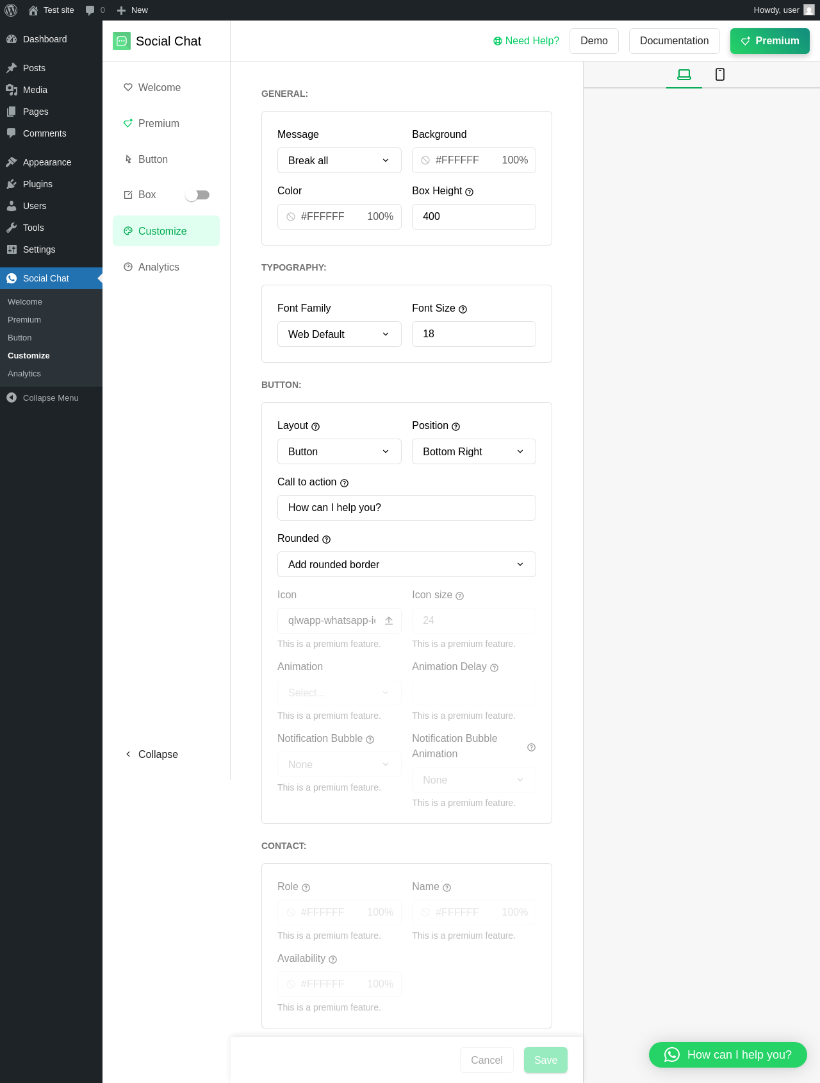Click the Availability help icon

coord(332,959)
